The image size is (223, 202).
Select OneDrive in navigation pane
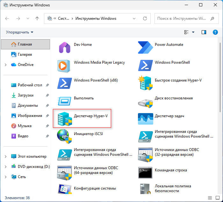click(25, 65)
